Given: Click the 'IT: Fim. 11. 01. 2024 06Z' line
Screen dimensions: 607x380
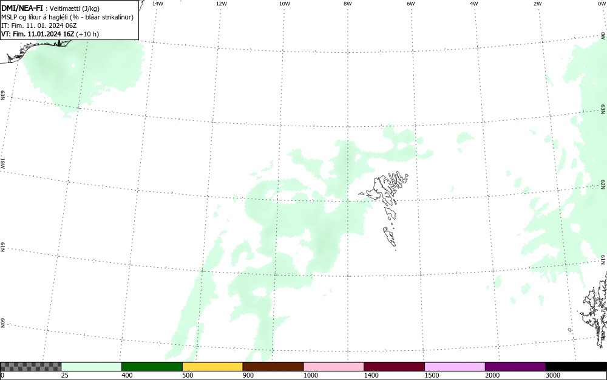Looking at the screenshot, I should pos(39,25).
